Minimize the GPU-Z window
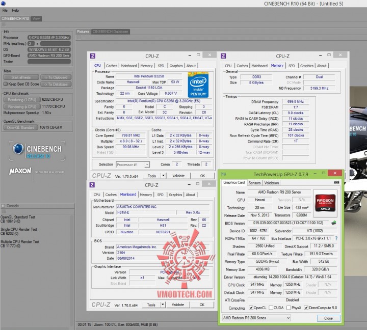 316,174
